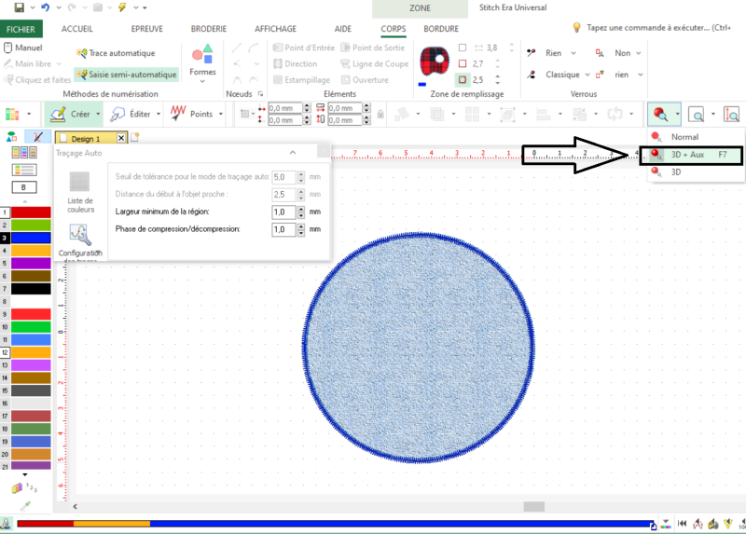The height and width of the screenshot is (534, 746).
Task: Switch to the BRODERIE ribbon tab
Action: [208, 29]
